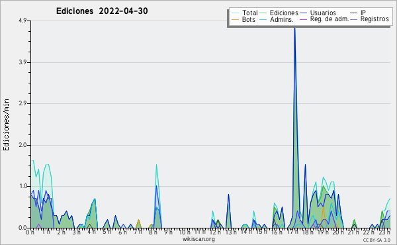Screen dimensions: 397x245
Task: Click the 'wikiscan.org' caption
Action: 198,238
